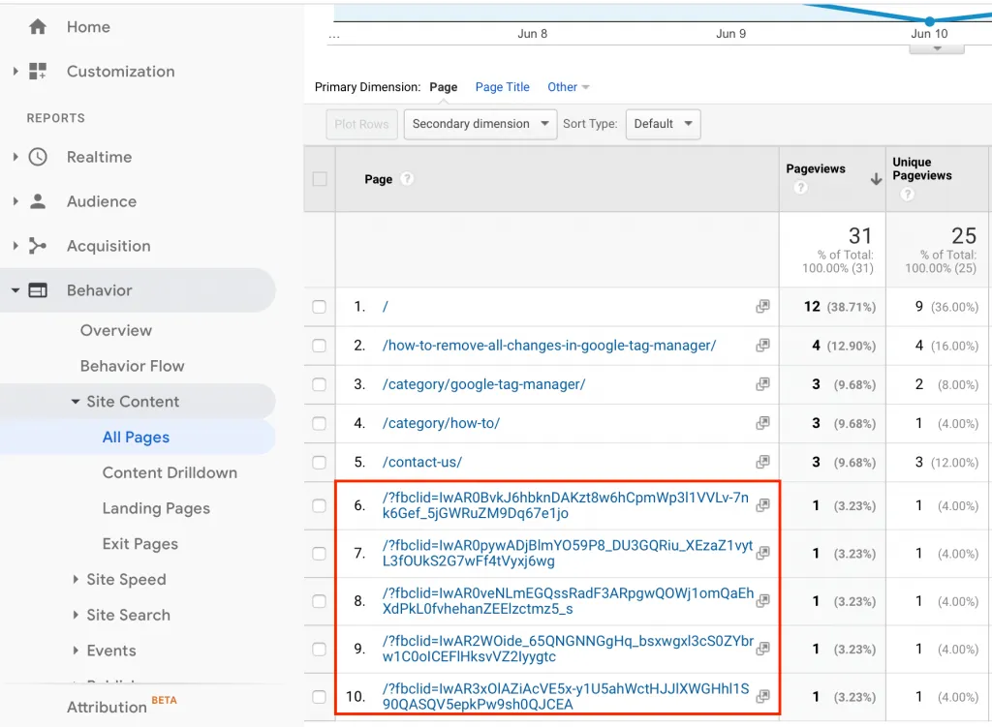The image size is (992, 727).
Task: Open Behavior Overview report
Action: click(x=116, y=330)
